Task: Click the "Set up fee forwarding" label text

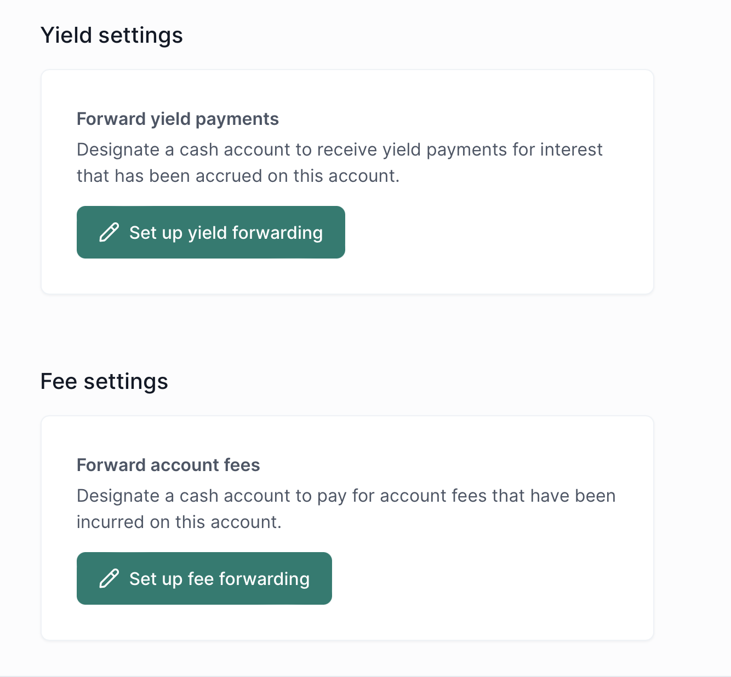Action: pos(219,578)
